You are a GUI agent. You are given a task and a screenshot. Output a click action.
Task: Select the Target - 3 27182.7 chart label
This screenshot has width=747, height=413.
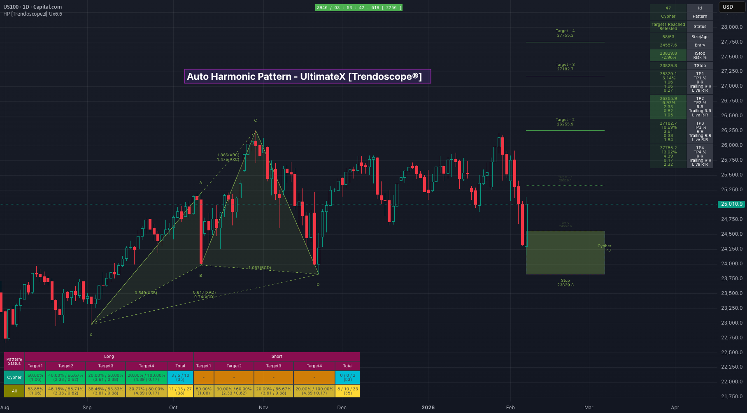tap(565, 67)
